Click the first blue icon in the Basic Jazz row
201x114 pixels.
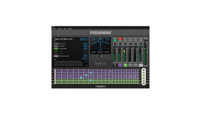[85, 44]
